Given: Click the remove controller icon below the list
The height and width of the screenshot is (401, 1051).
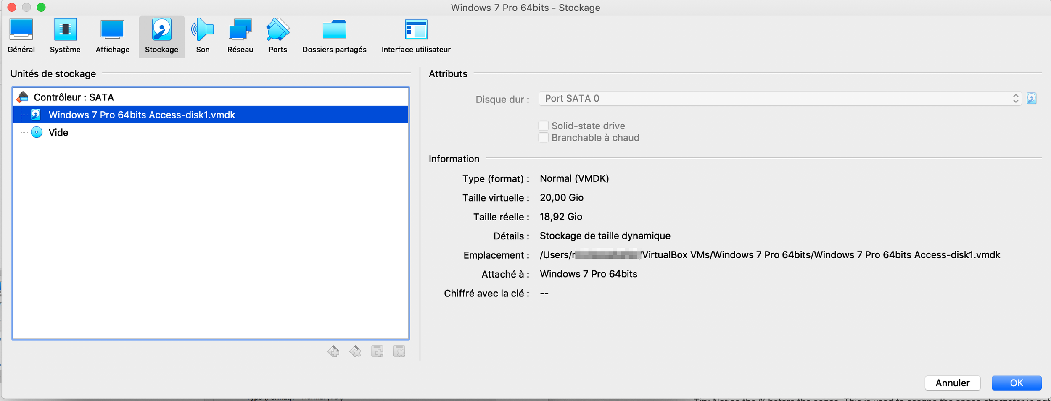Looking at the screenshot, I should (x=355, y=351).
